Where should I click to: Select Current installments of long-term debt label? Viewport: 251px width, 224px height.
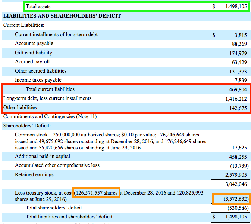[56, 35]
